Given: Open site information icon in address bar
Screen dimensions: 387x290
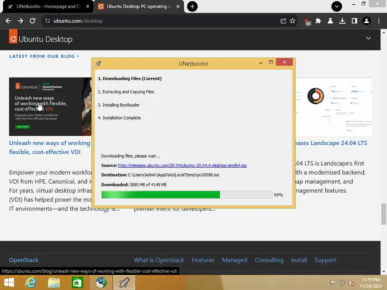Looking at the screenshot, I should [48, 21].
